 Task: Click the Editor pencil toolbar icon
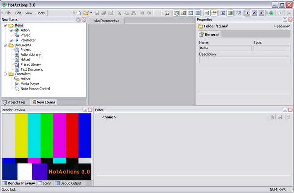[207, 13]
